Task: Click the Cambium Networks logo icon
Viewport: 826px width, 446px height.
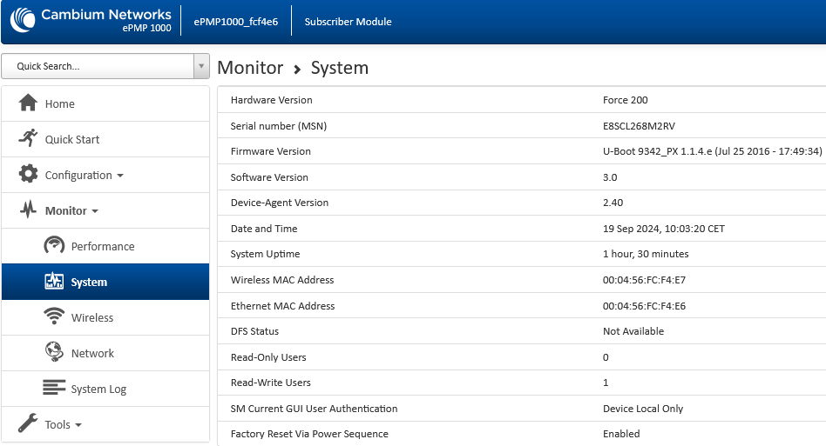Action: pos(22,20)
